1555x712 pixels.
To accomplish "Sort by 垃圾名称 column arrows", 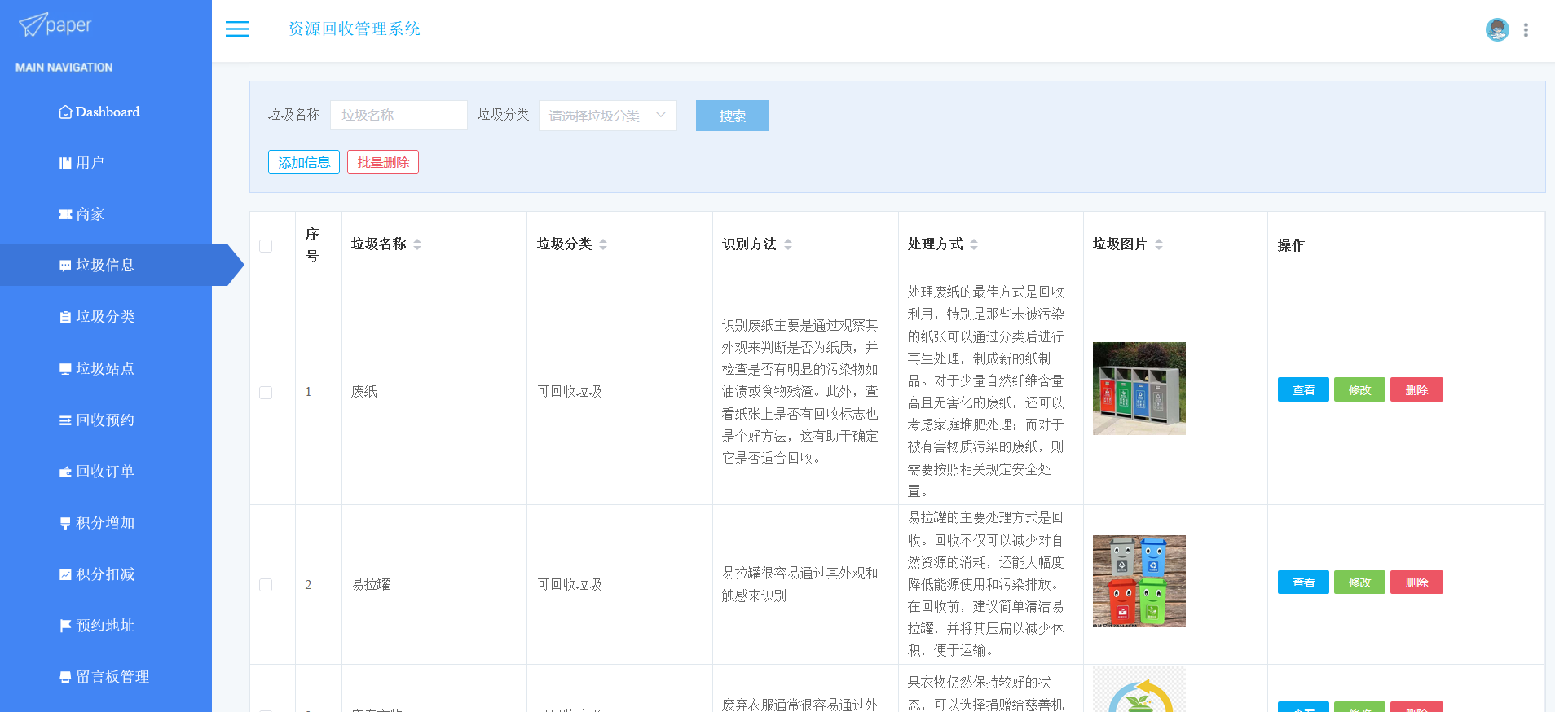I will pos(417,244).
